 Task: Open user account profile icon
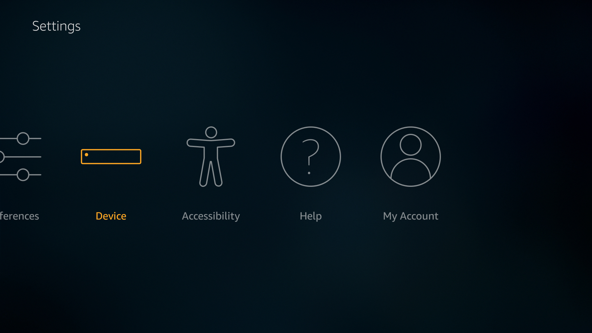[x=410, y=157]
